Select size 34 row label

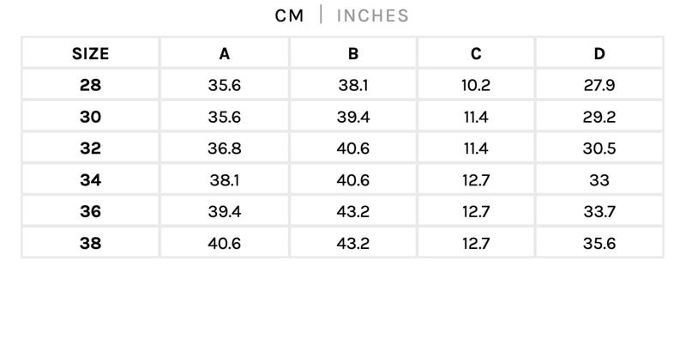point(91,180)
